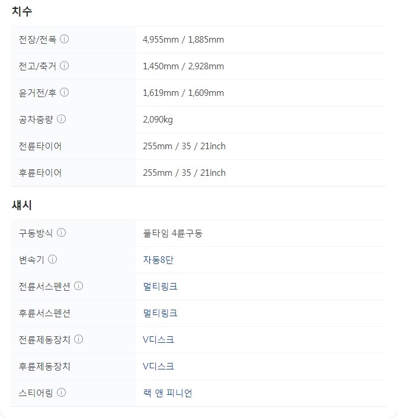Open 멀티링크 link for front suspension

(x=160, y=286)
